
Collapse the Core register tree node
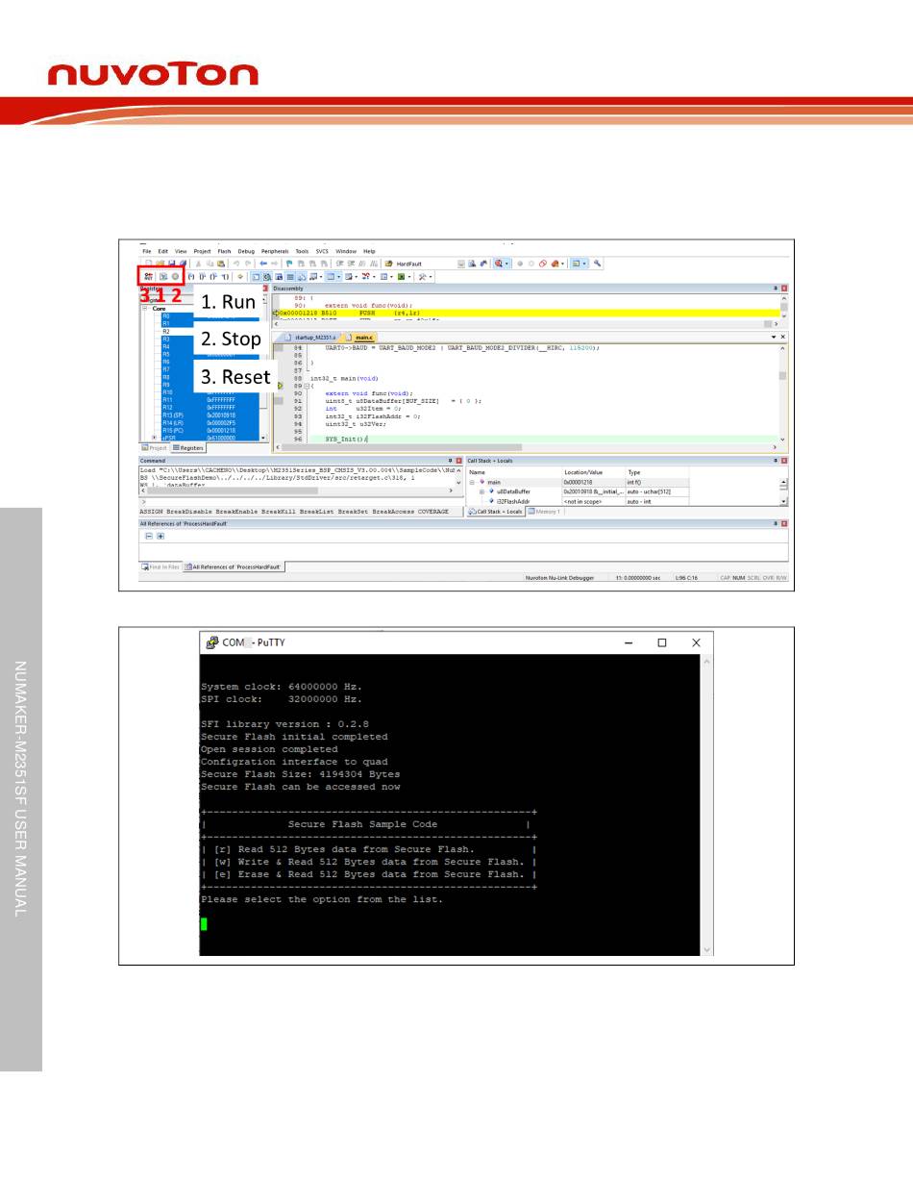tap(145, 309)
